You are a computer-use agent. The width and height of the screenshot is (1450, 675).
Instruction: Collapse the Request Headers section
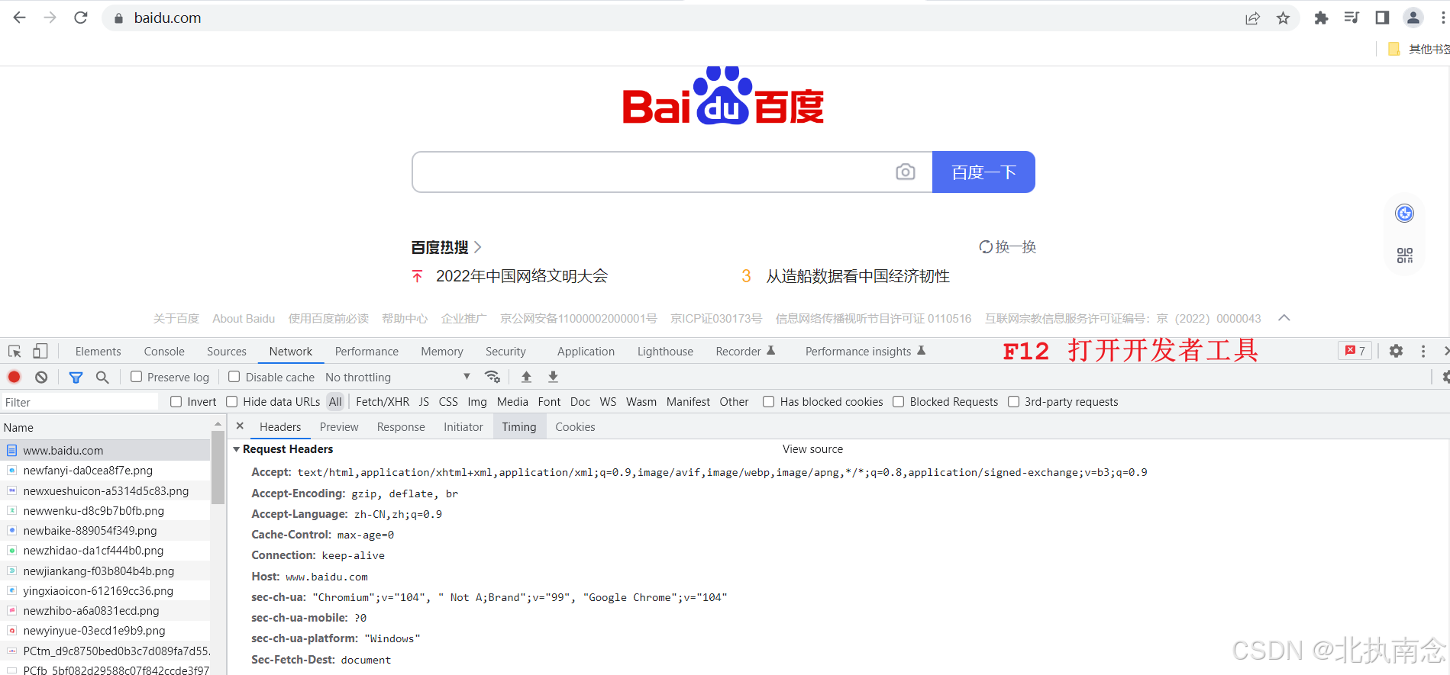[237, 449]
